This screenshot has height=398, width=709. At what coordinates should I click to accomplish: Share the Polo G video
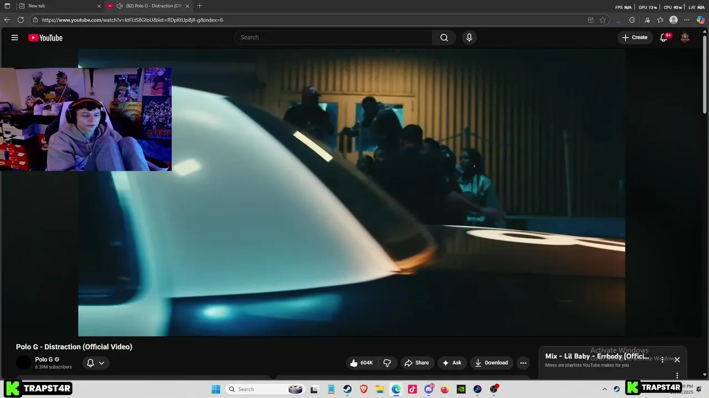[417, 363]
